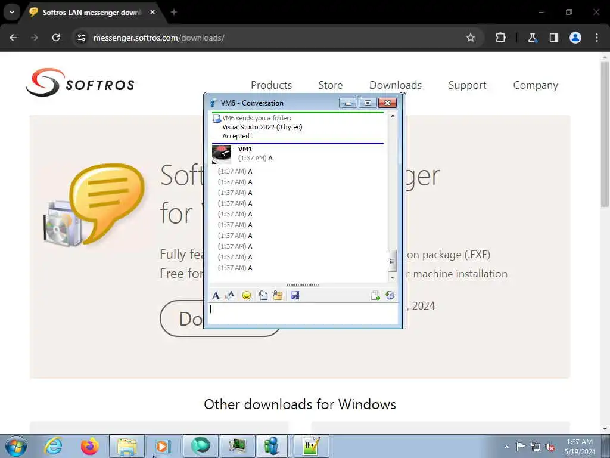This screenshot has width=610, height=458.
Task: Click the chat scrollbar down arrow
Action: click(392, 278)
